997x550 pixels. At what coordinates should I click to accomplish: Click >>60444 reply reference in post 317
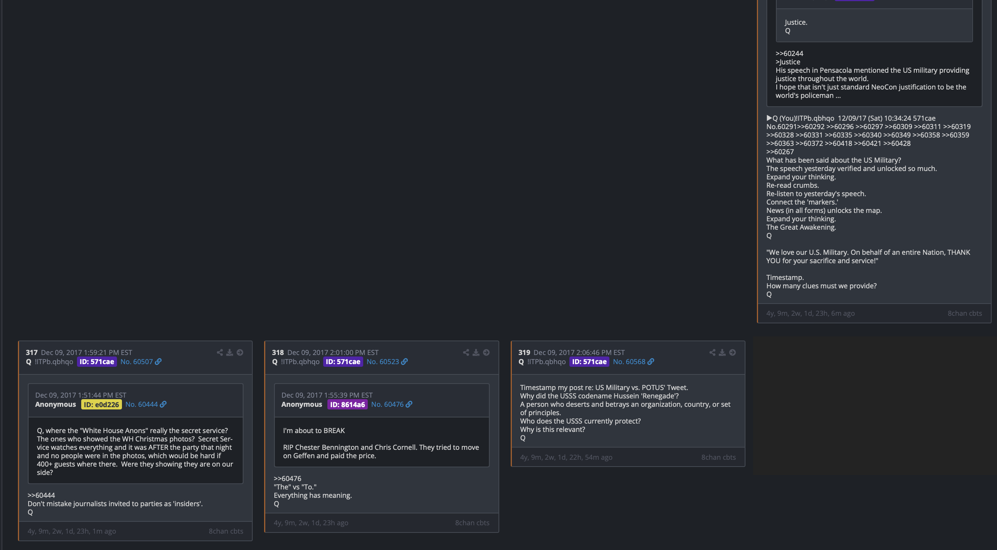pos(42,495)
